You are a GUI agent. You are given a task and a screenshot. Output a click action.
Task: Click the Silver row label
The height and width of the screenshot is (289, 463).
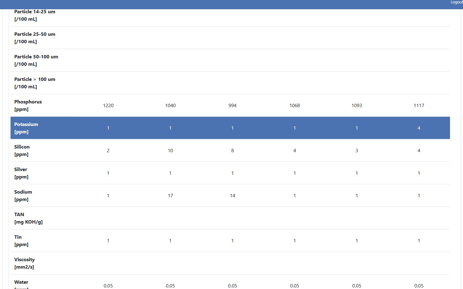coord(21,173)
